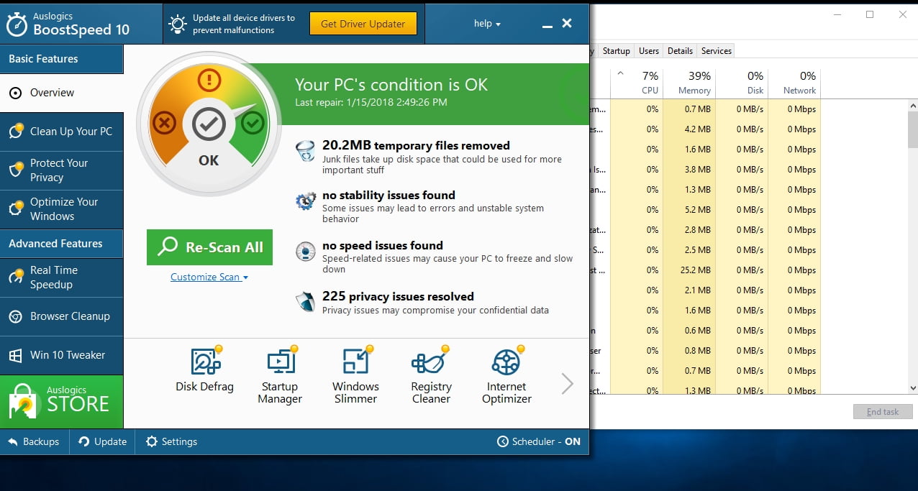Sort processes by the Memory column
Image resolution: width=918 pixels, height=491 pixels.
(691, 83)
